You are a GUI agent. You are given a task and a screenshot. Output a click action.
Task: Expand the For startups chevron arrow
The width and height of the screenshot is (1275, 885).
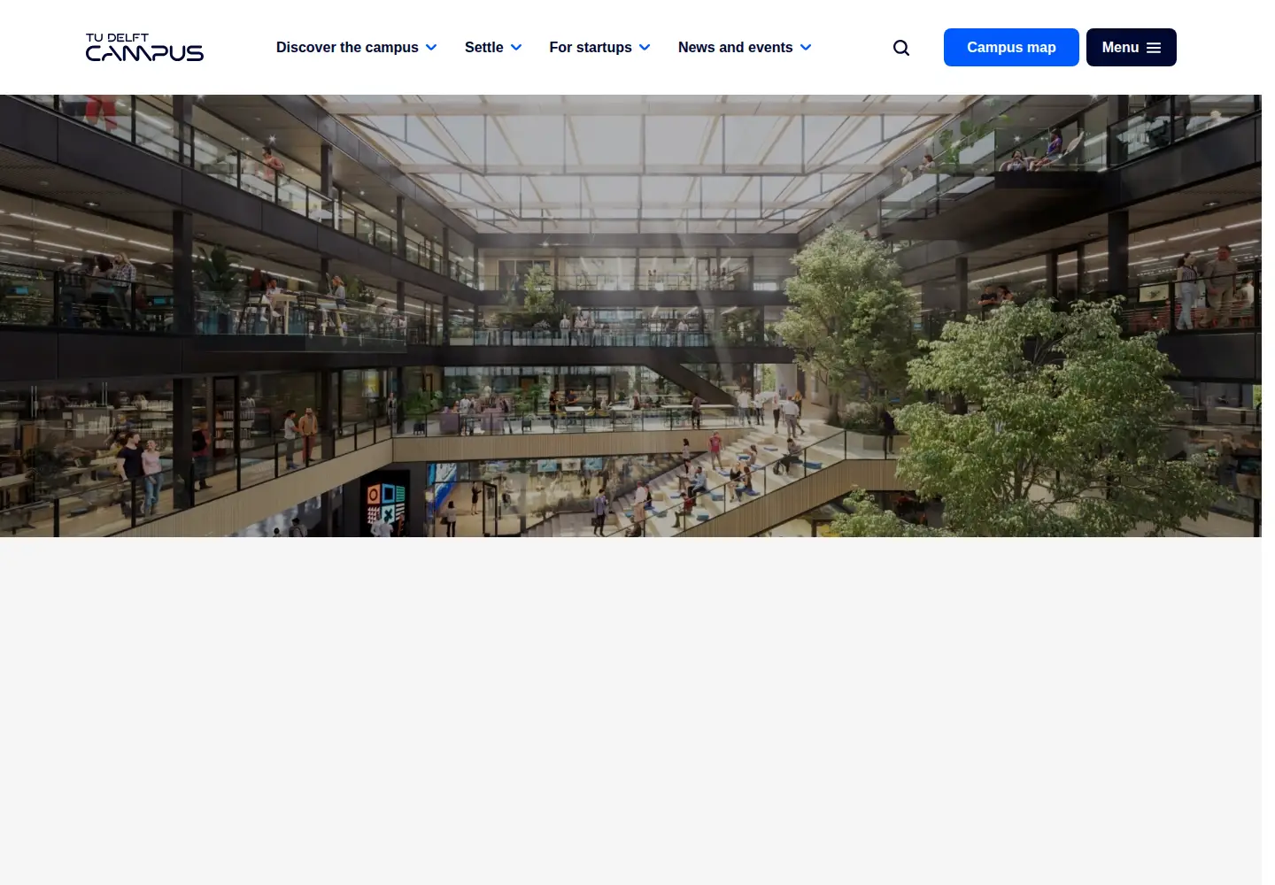click(x=645, y=48)
